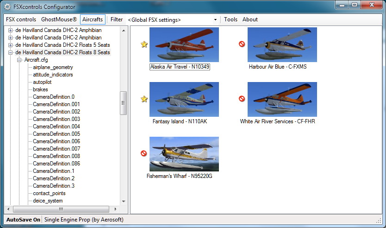Select CameraDefinition.001 in the tree
The height and width of the screenshot is (228, 386).
56,104
